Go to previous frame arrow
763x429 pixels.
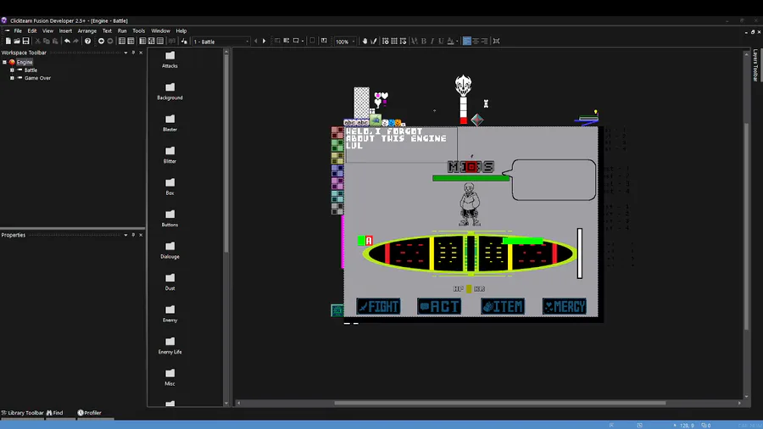255,42
